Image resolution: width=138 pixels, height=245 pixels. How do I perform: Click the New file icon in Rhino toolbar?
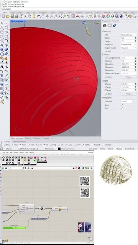(x=3, y=16)
